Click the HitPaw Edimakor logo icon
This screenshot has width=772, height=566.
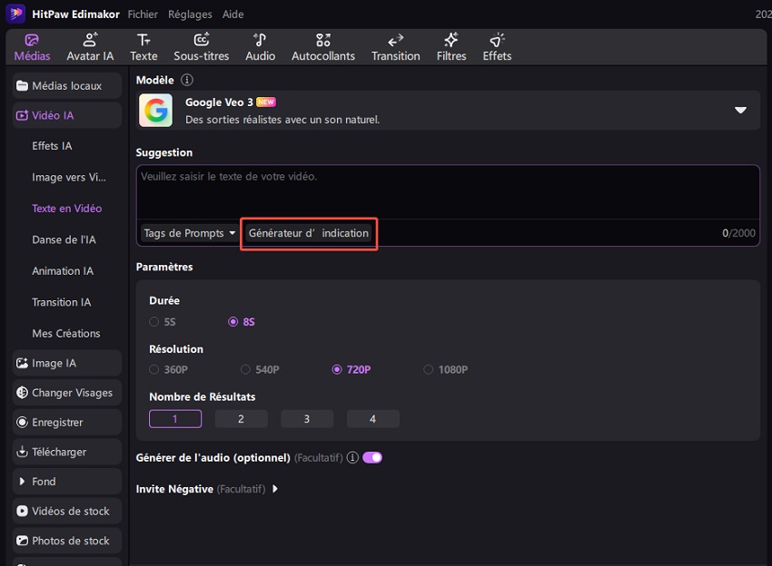pyautogui.click(x=15, y=14)
